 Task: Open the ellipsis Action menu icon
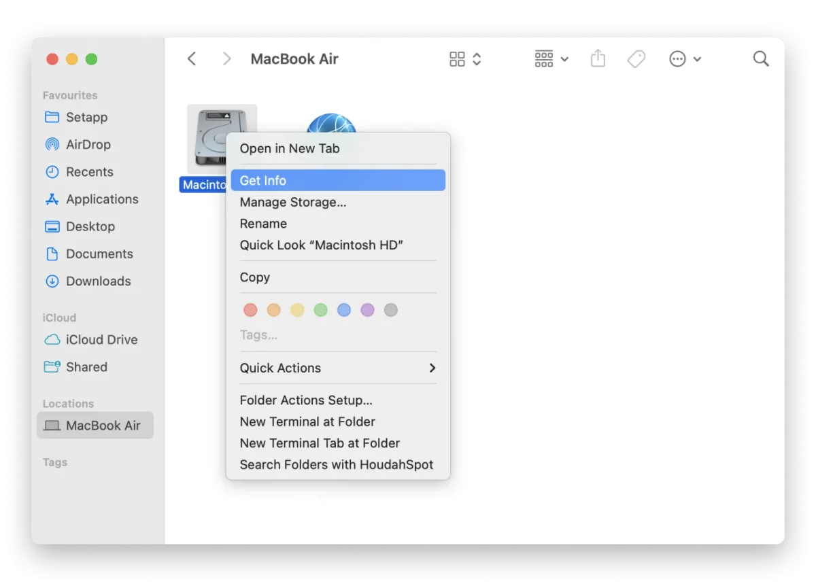[x=677, y=59]
